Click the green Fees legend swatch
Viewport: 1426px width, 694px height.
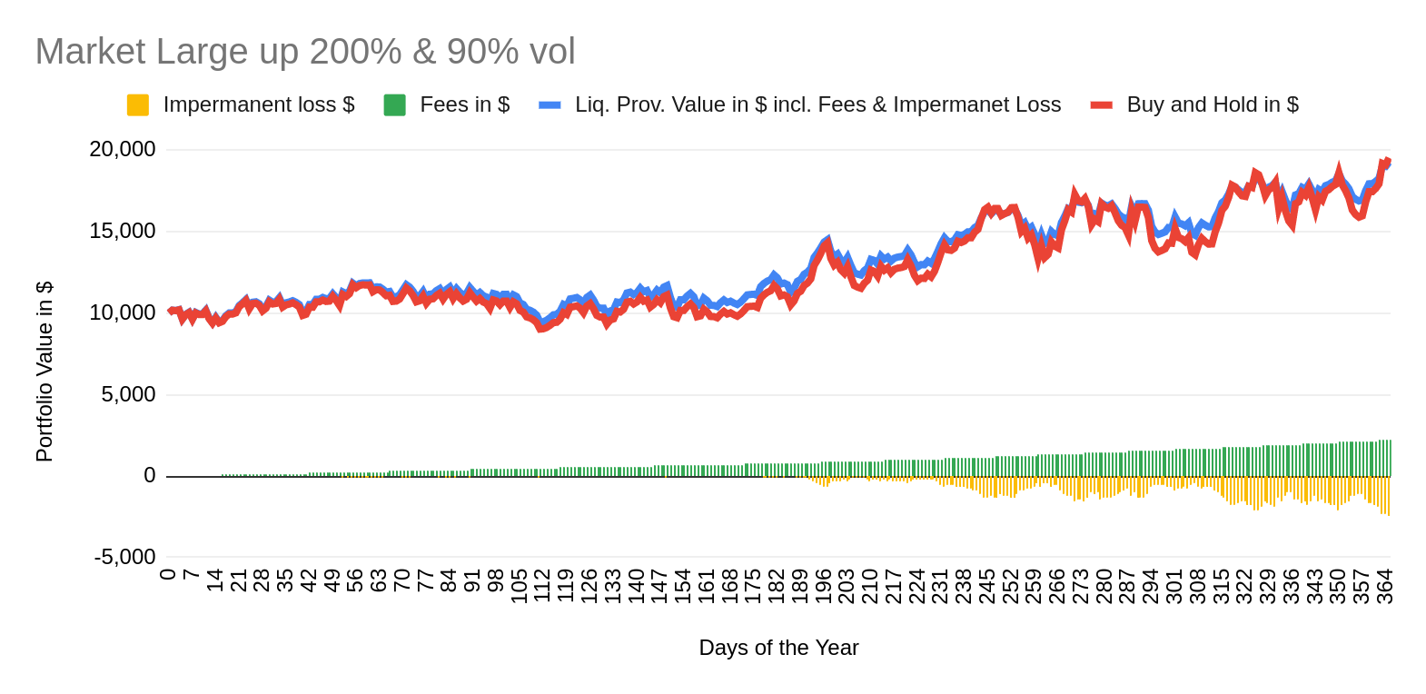[x=395, y=105]
